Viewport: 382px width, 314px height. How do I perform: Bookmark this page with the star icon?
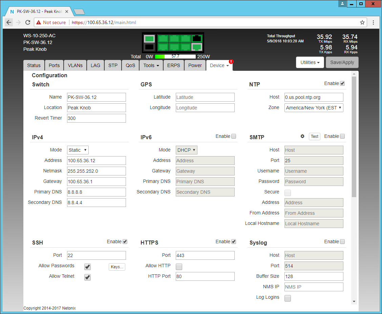(x=362, y=22)
